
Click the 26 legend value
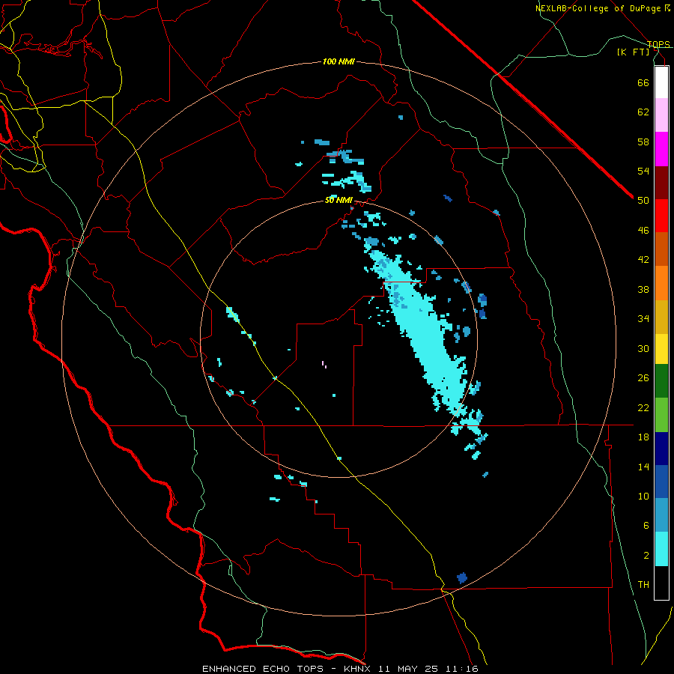click(x=643, y=378)
